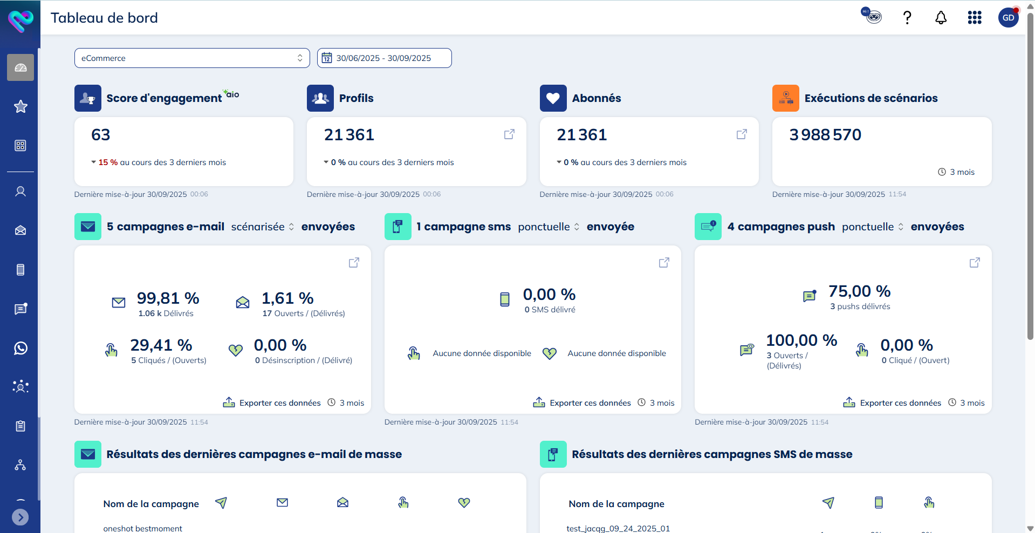Export e-mail campaign data via Exporter ces données
The height and width of the screenshot is (533, 1035).
[x=272, y=403]
